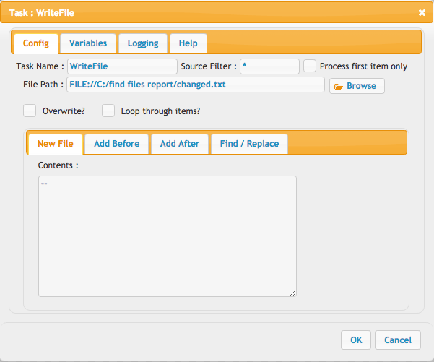This screenshot has width=434, height=362.
Task: Click the folder icon on Browse button
Action: pos(338,87)
